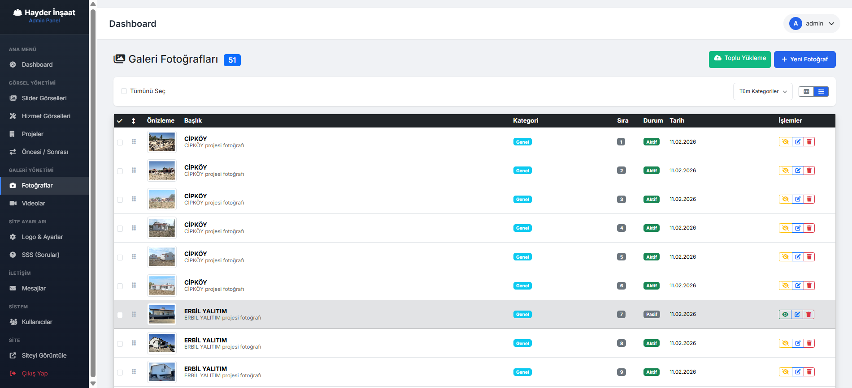Screen dimensions: 852x388
Task: Select the checkbox for row 7 ERBİL YALITIM
Action: (120, 315)
